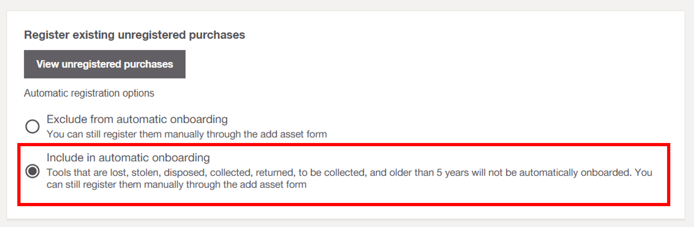This screenshot has height=227, width=694.
Task: Click the "Include in automatic onboarding" label text
Action: [x=128, y=158]
